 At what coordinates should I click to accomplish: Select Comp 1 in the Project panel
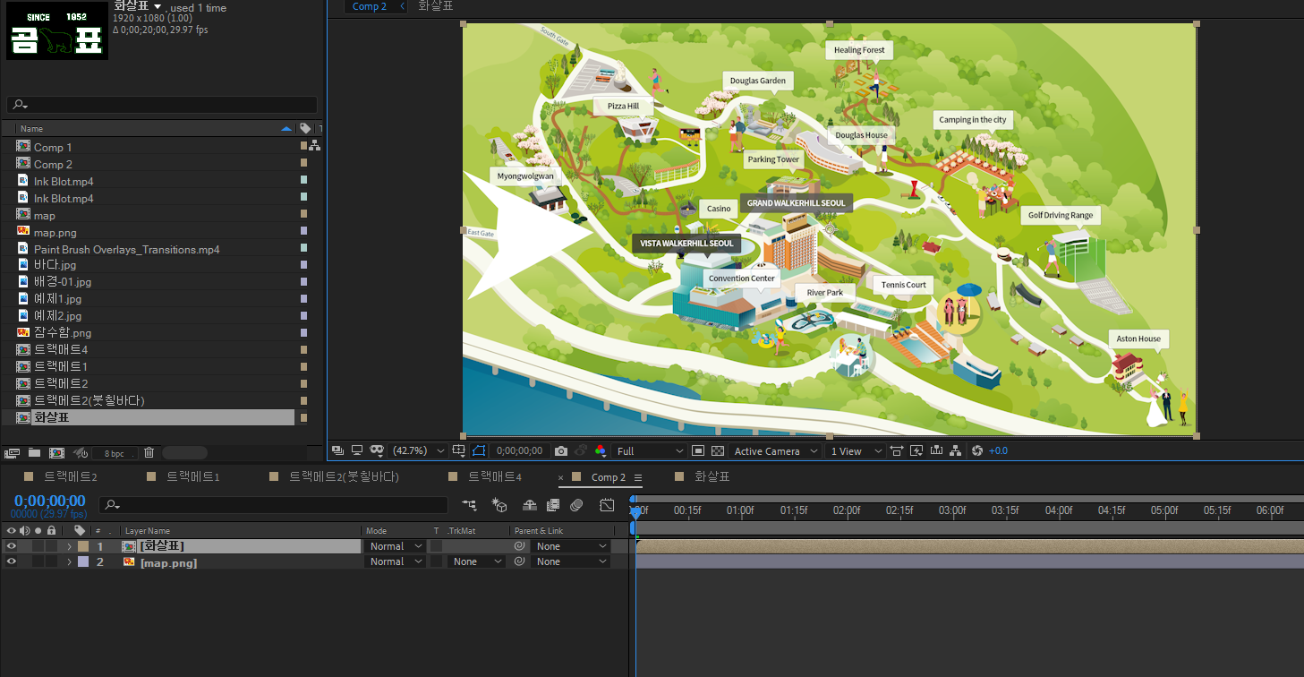pyautogui.click(x=53, y=147)
